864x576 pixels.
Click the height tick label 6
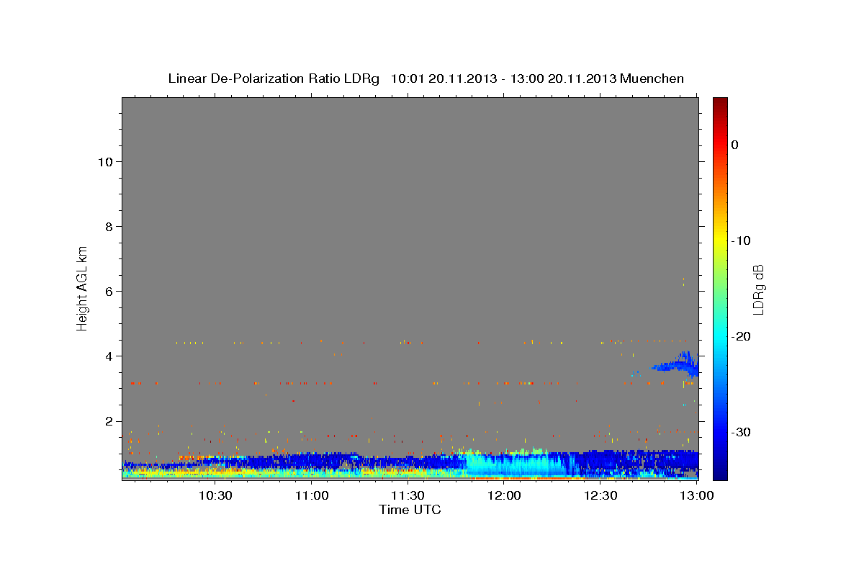(109, 291)
